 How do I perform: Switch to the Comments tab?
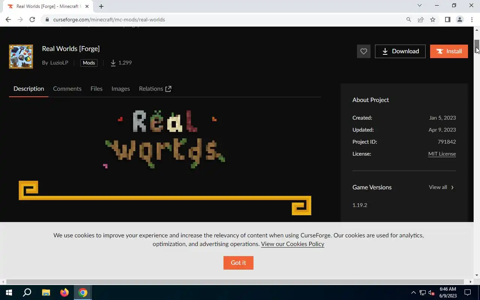pyautogui.click(x=67, y=88)
